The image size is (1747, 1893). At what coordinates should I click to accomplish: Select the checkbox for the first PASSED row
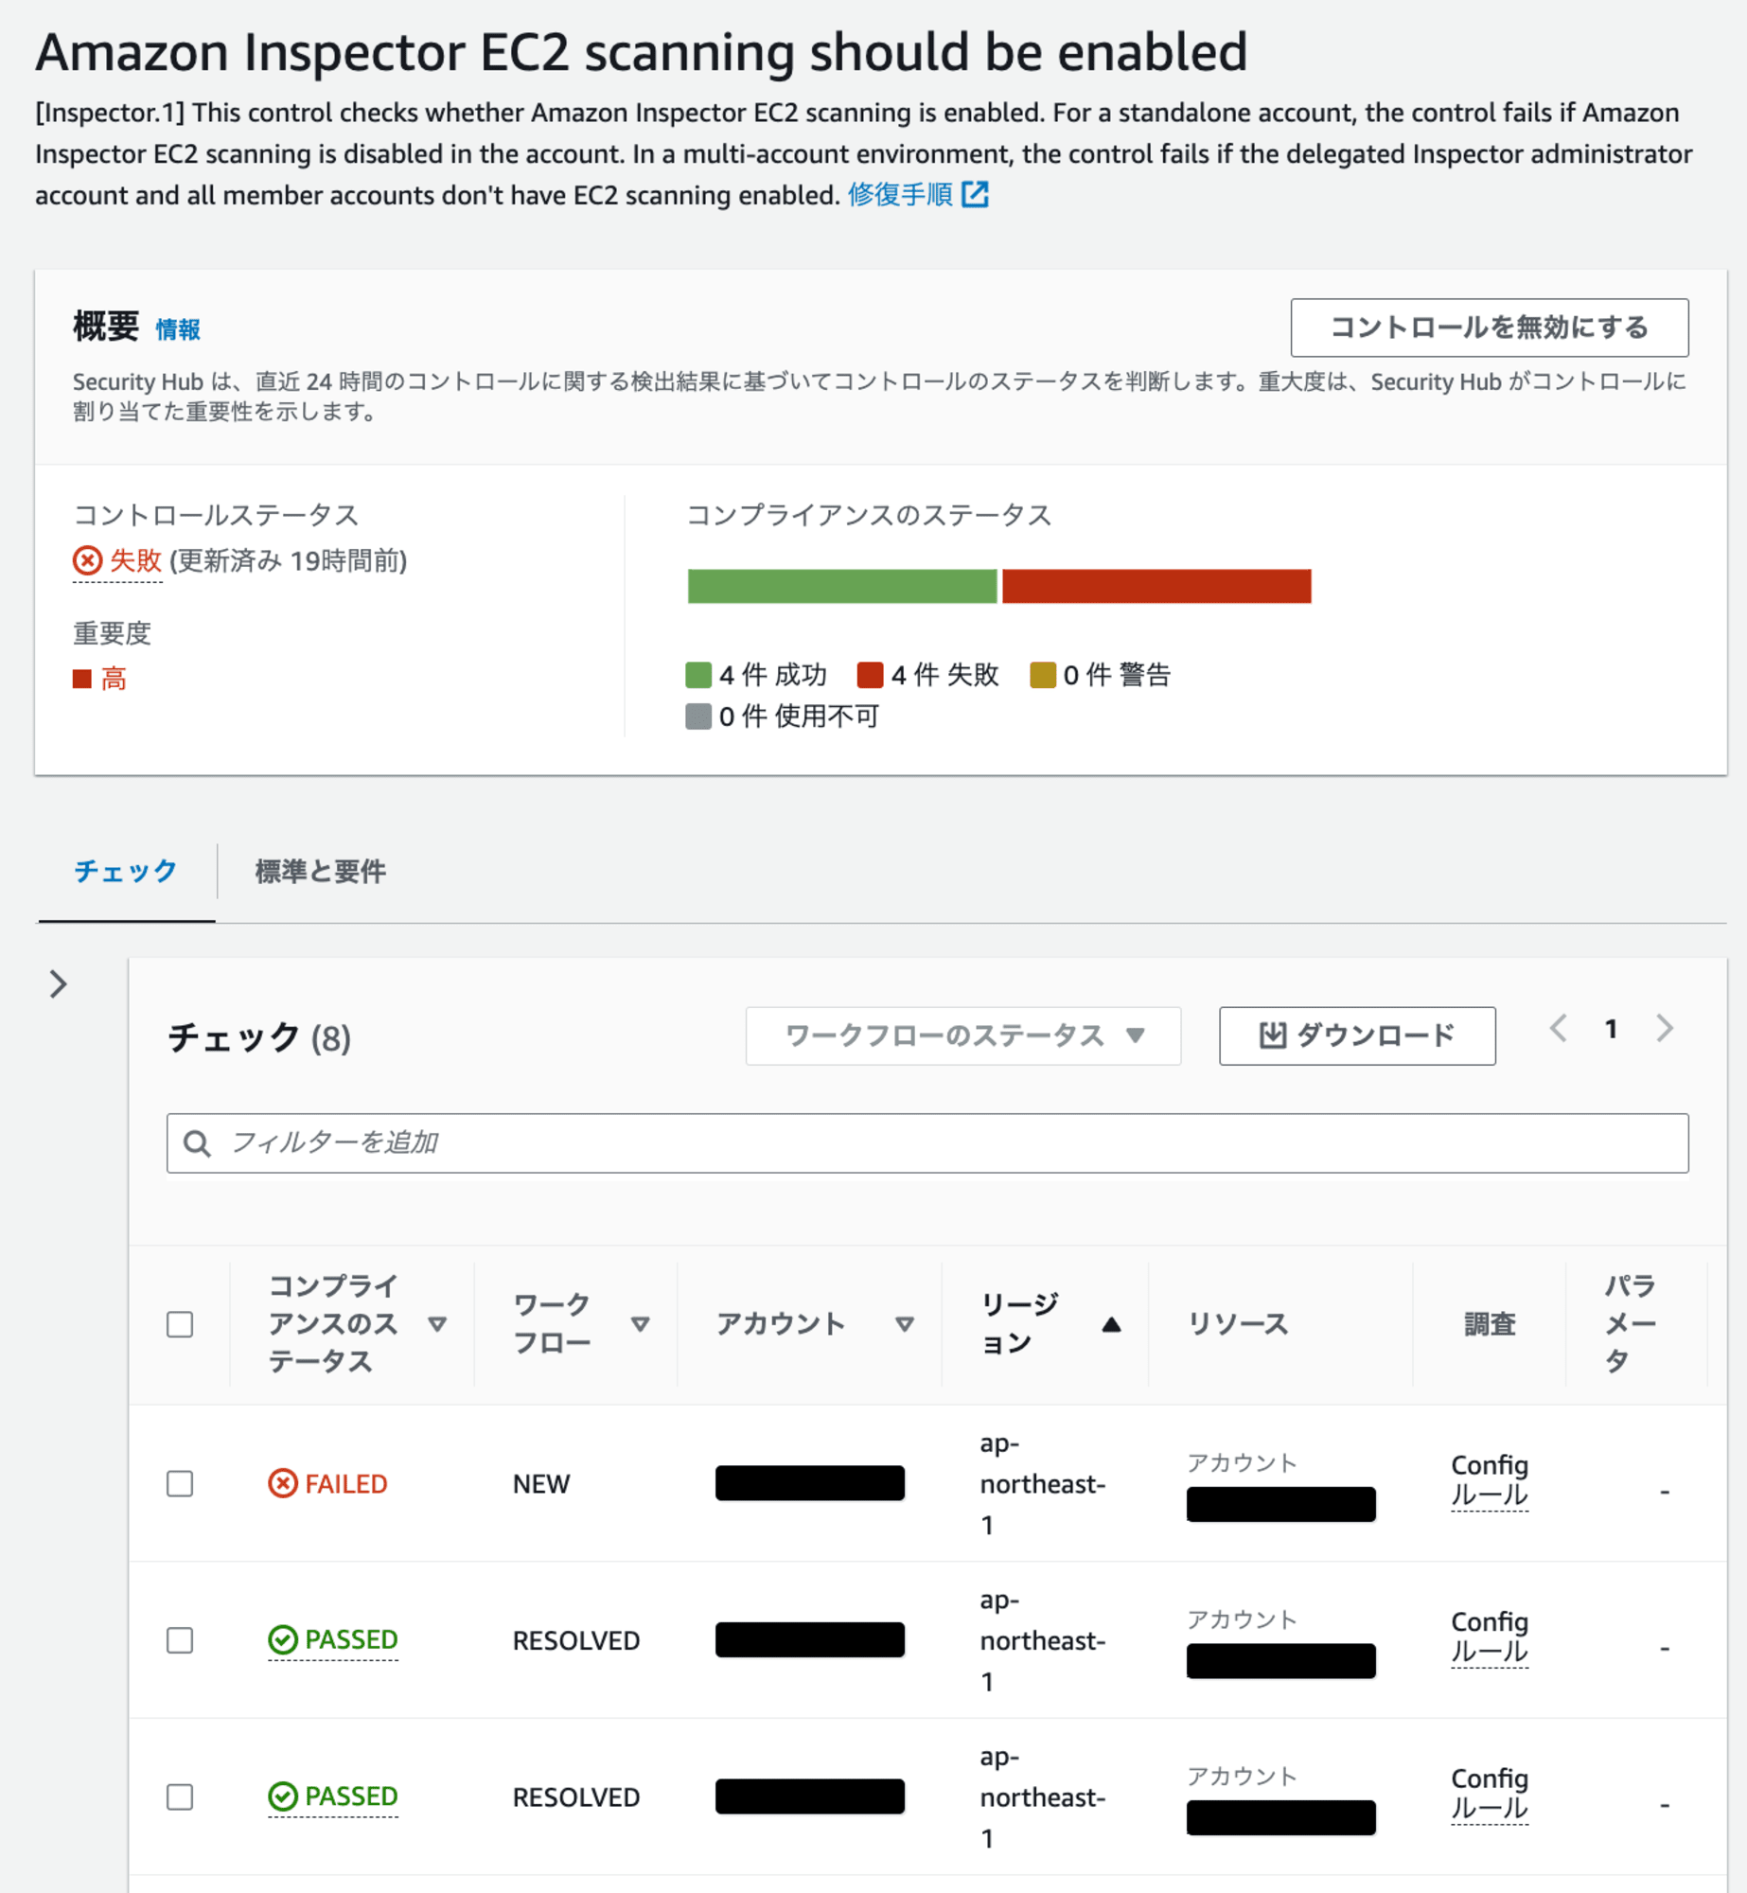point(180,1639)
